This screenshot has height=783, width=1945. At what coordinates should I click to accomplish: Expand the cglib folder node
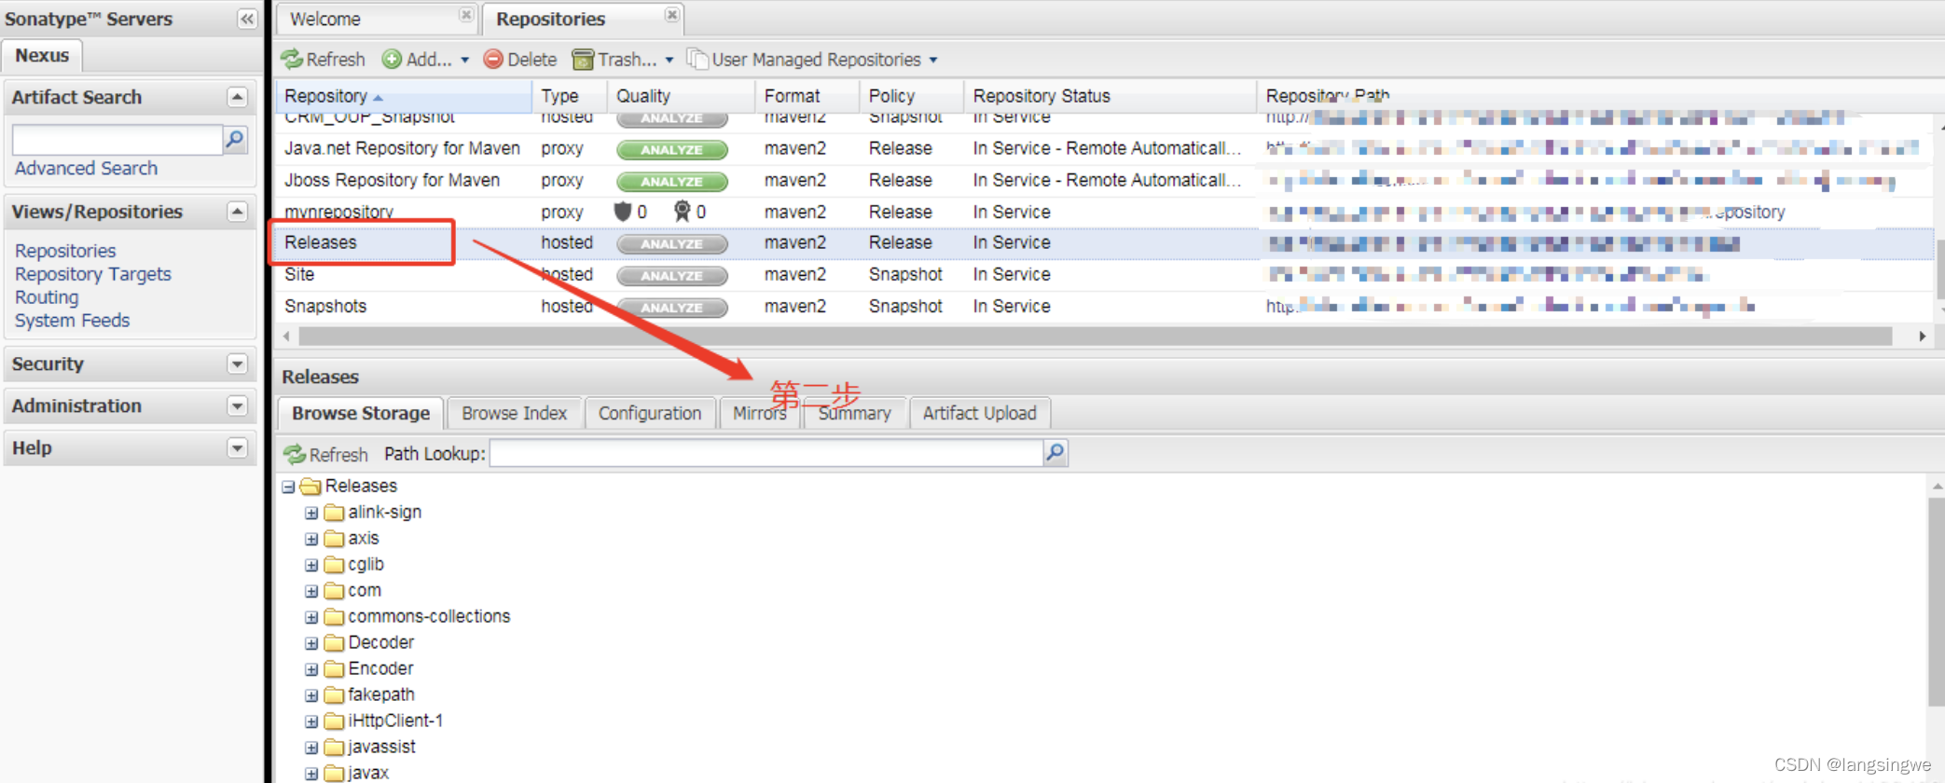pyautogui.click(x=311, y=565)
